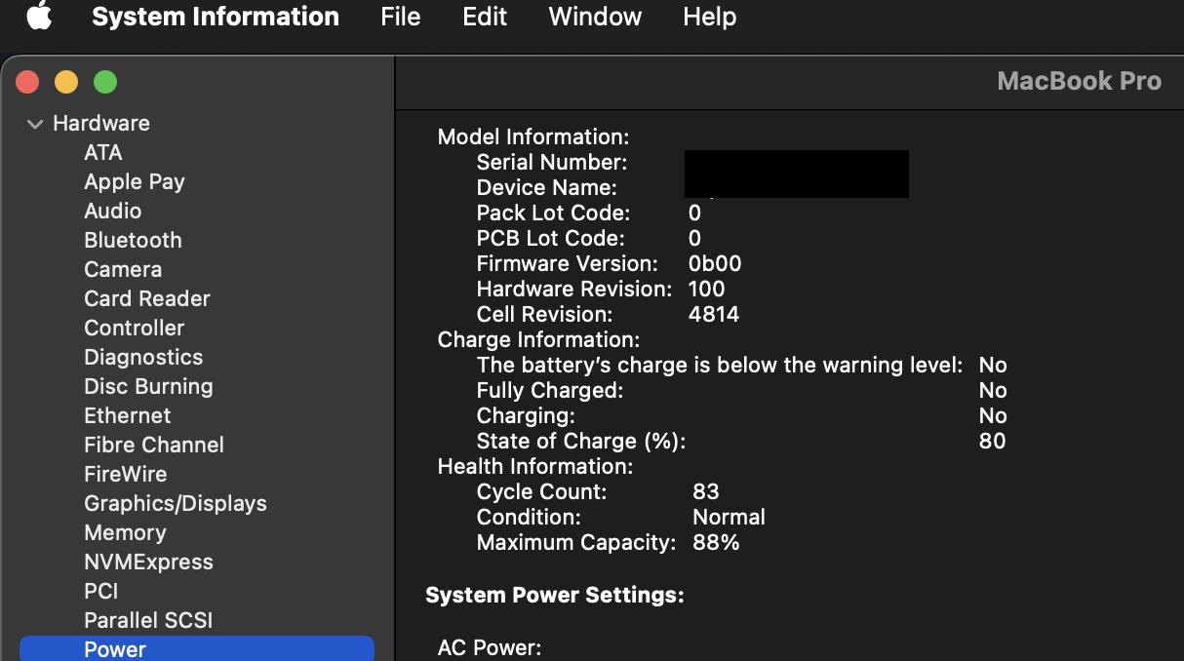Screen dimensions: 1184x661
Task: Click the MacBook Pro window title
Action: pos(1080,82)
